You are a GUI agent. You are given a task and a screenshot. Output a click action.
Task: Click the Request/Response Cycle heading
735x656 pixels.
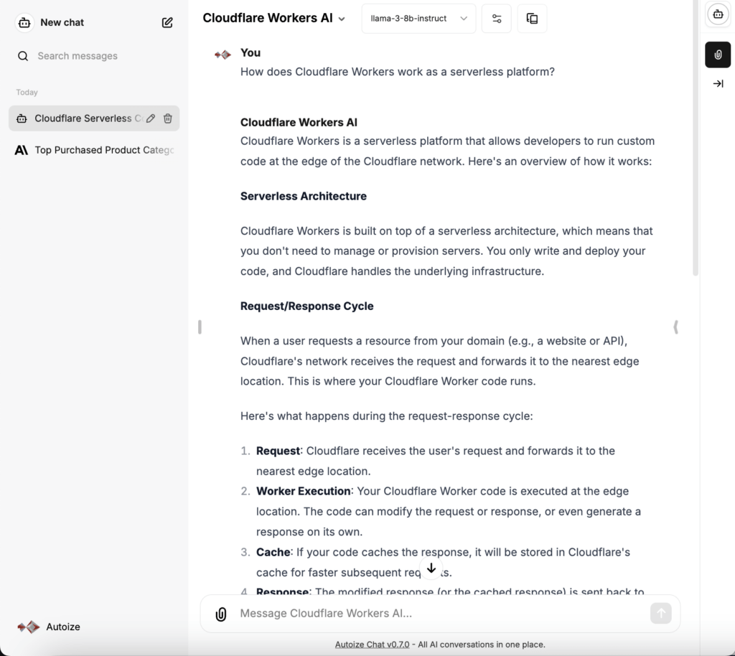(307, 306)
